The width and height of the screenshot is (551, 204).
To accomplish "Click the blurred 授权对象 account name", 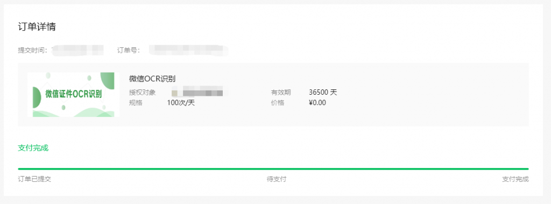I will (197, 93).
